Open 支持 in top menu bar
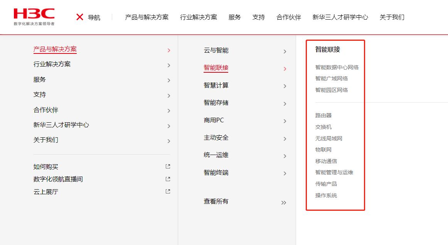 pos(259,17)
